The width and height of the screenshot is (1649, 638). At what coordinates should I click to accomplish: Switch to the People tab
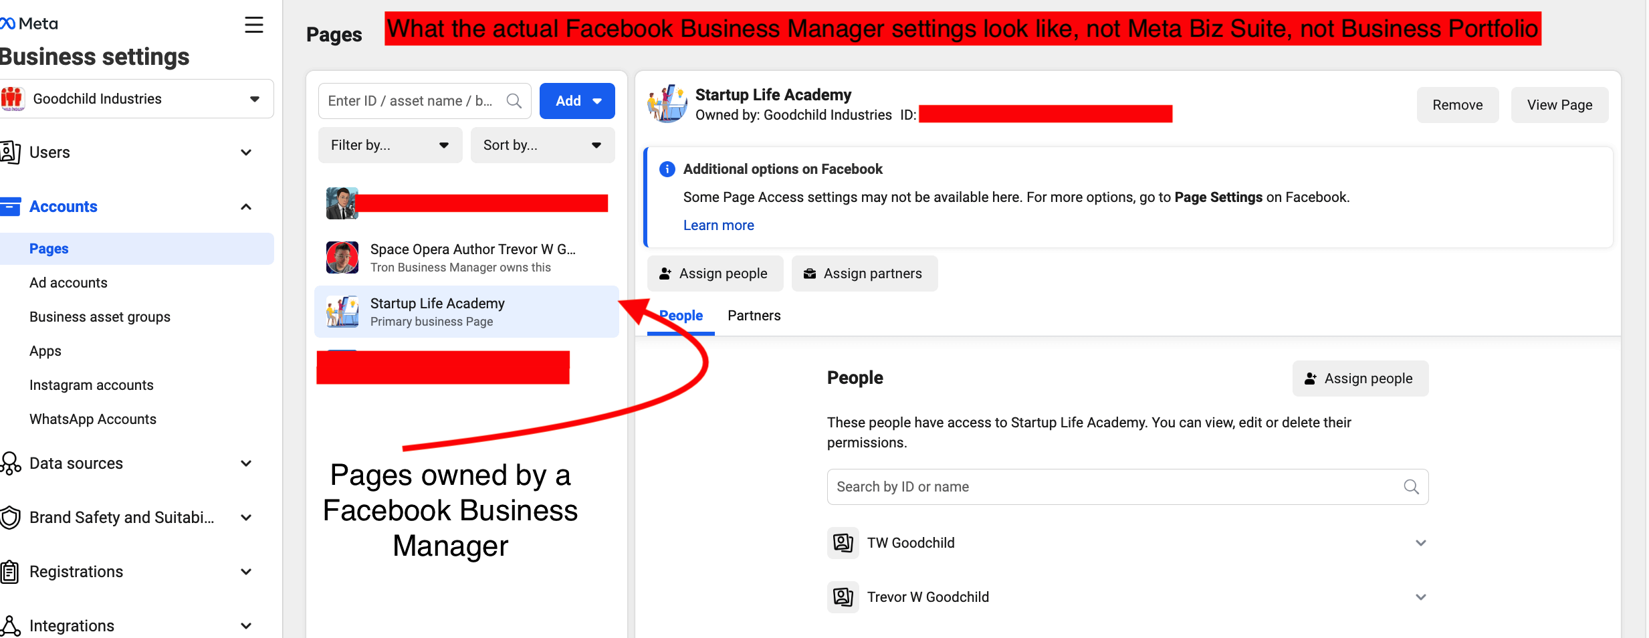(x=681, y=316)
